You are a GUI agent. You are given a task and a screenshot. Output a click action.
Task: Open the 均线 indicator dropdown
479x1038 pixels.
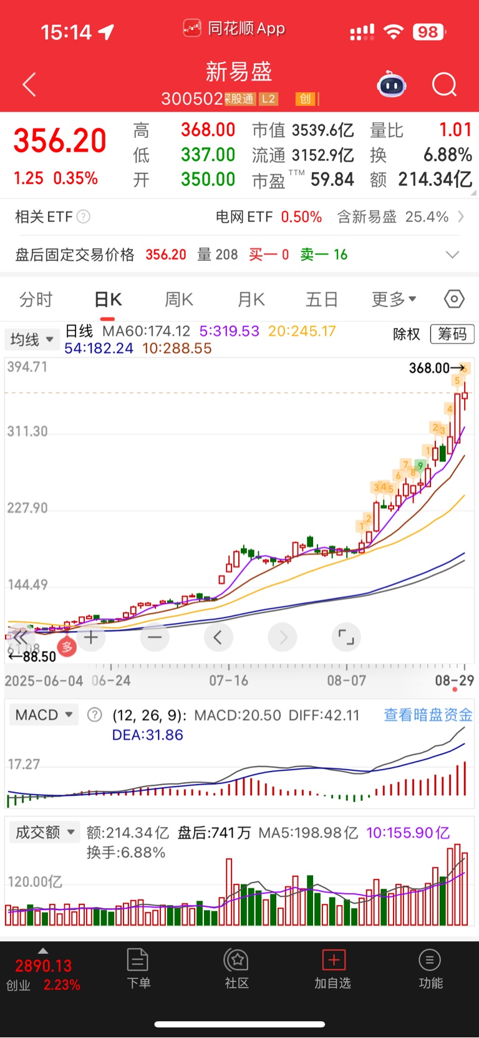(x=31, y=340)
